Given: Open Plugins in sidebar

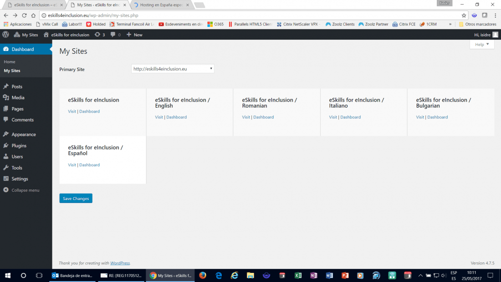Looking at the screenshot, I should click(x=26, y=145).
